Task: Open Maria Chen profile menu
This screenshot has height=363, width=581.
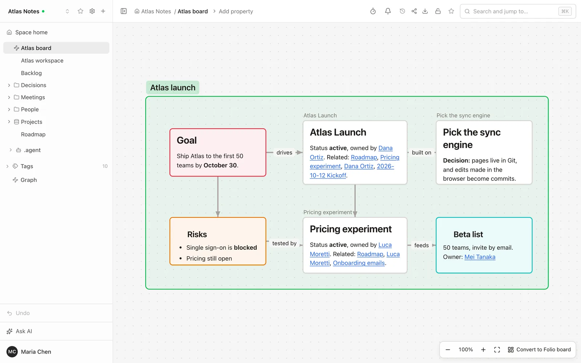Action: [56, 352]
